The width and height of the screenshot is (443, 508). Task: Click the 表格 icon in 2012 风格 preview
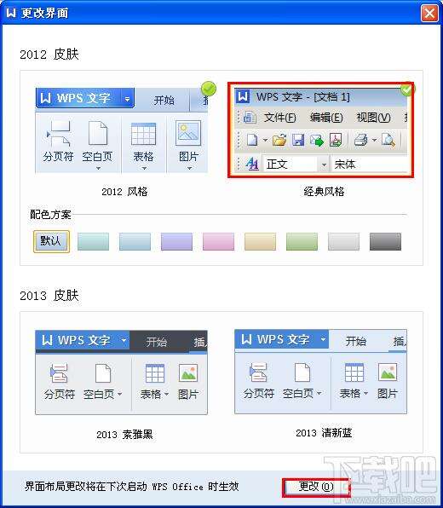[x=143, y=134]
